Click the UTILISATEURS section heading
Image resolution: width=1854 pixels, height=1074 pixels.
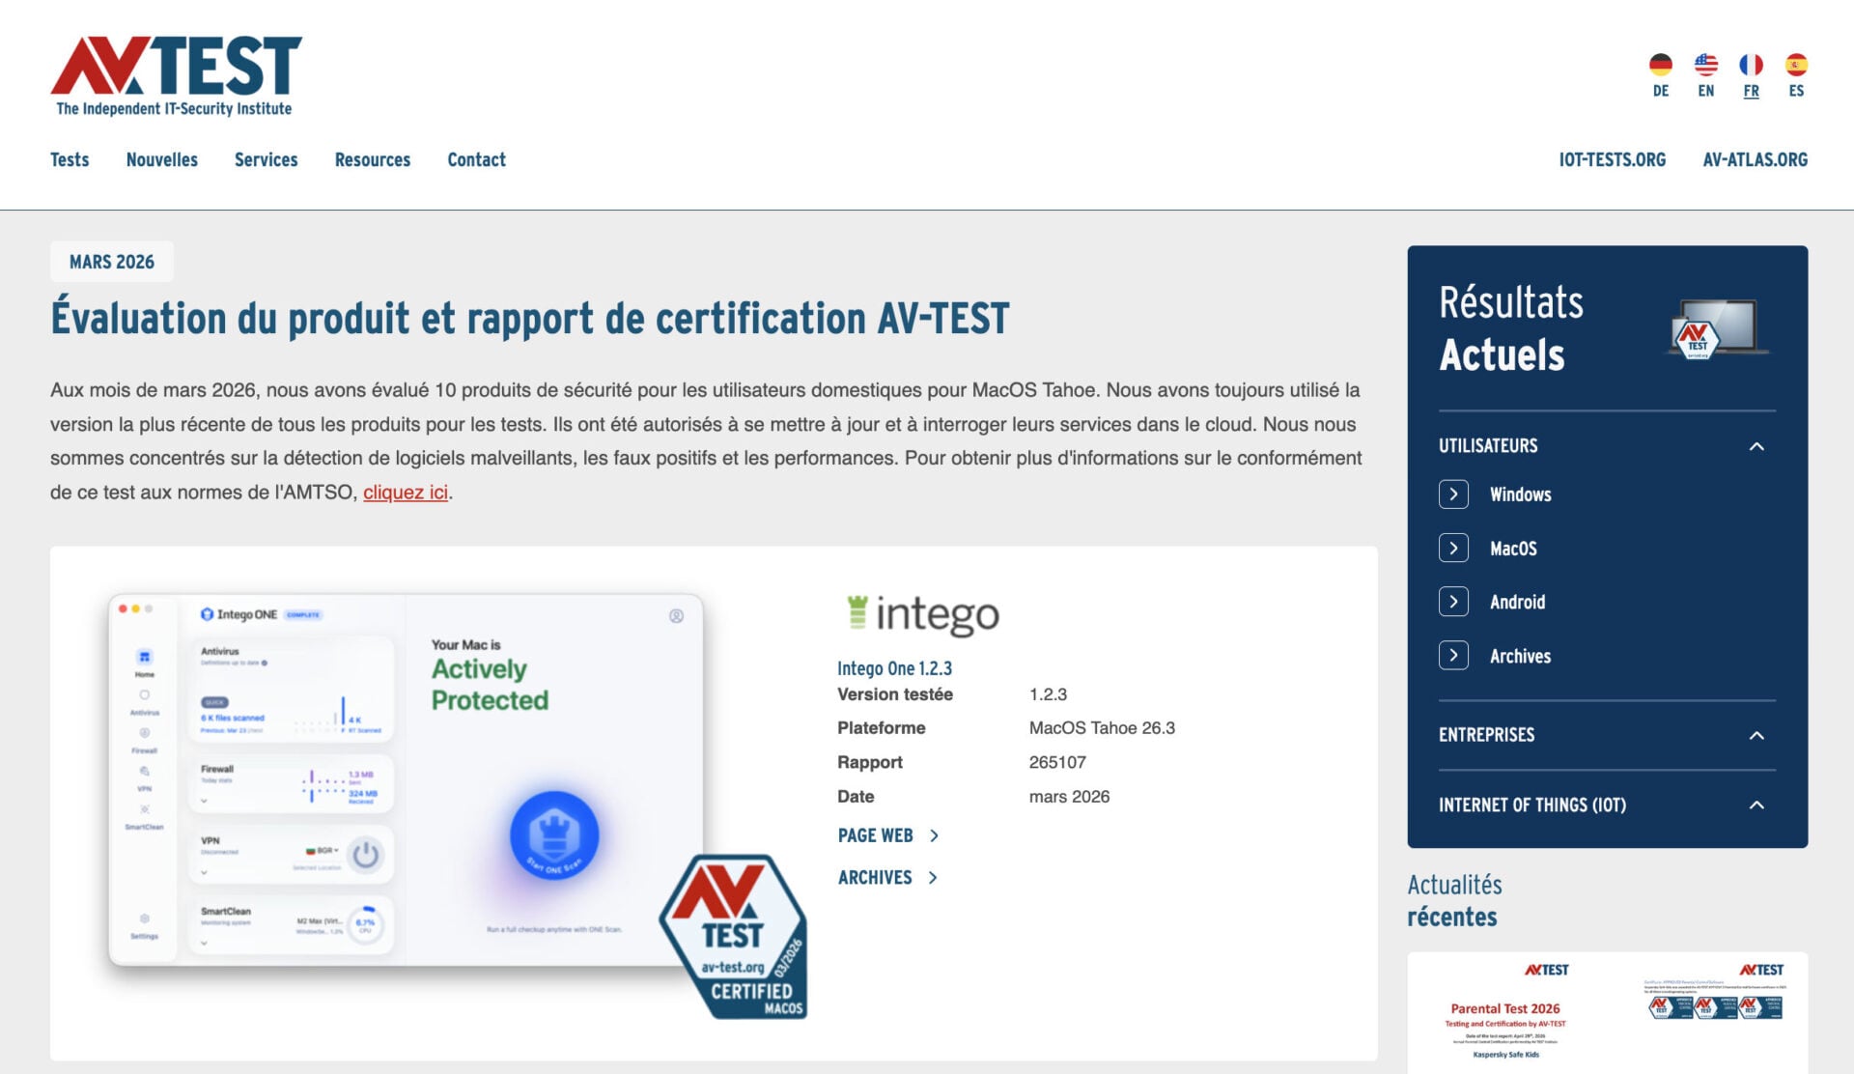tap(1488, 446)
